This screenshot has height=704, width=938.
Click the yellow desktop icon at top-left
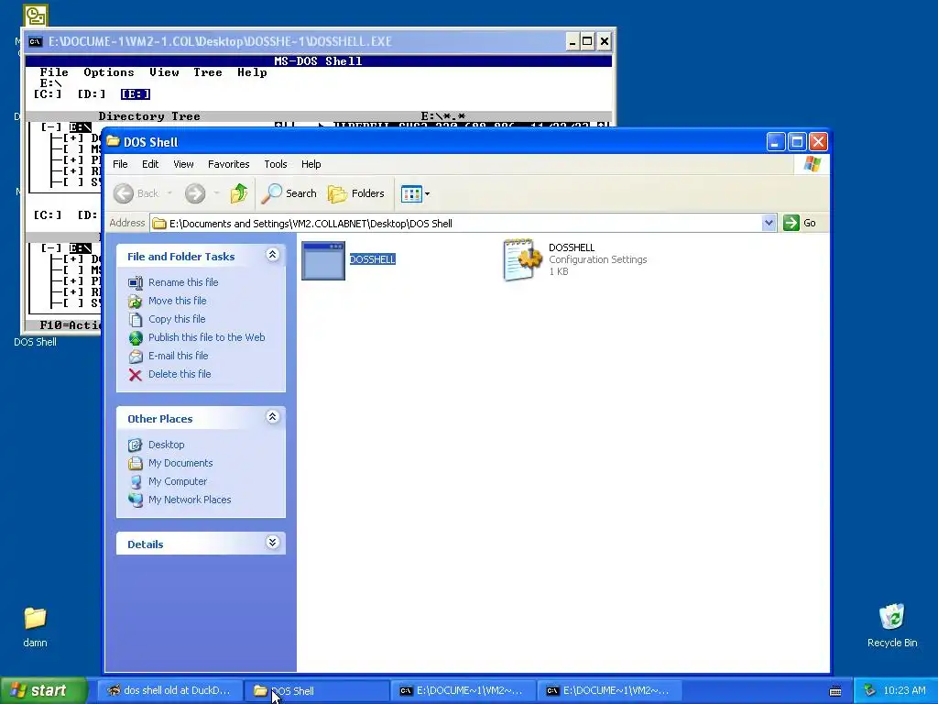36,16
